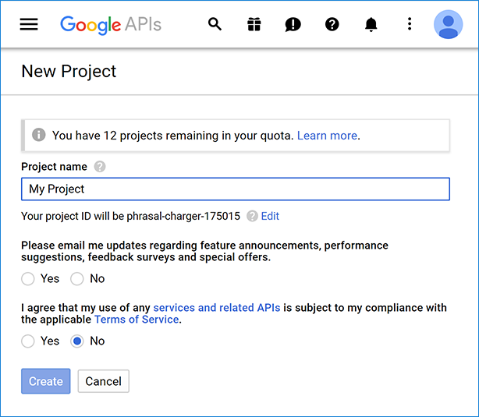The image size is (479, 417).
Task: Open the hamburger navigation menu
Action: click(29, 24)
